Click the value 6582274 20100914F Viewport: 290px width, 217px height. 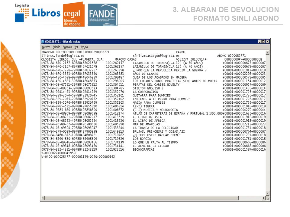click(x=191, y=59)
